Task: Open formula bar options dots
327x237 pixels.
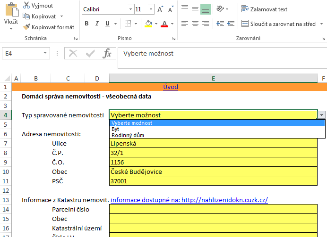Action: [x=57, y=53]
